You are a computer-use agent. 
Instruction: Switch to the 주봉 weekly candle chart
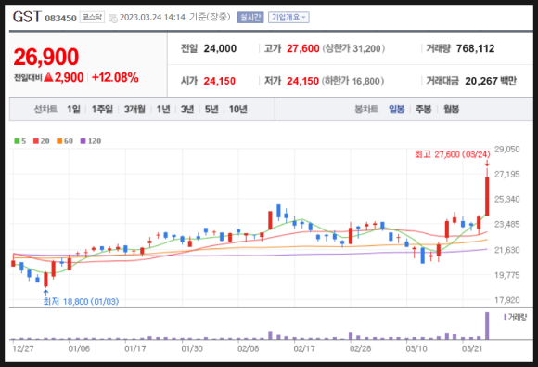[x=423, y=110]
